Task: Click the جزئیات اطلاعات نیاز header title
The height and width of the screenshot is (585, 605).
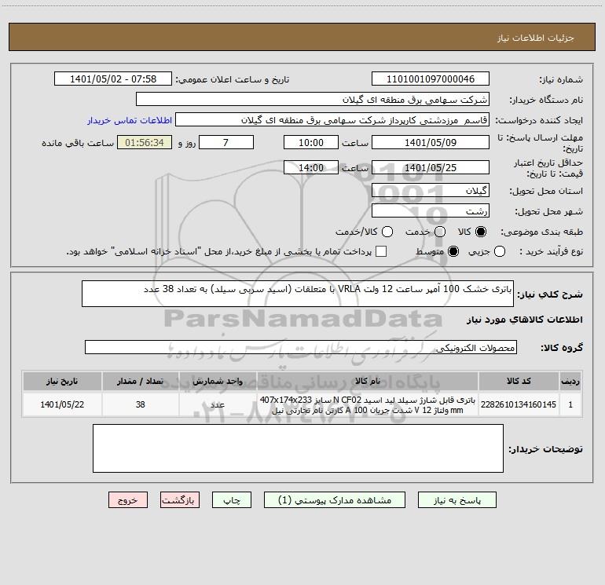Action: pyautogui.click(x=536, y=38)
